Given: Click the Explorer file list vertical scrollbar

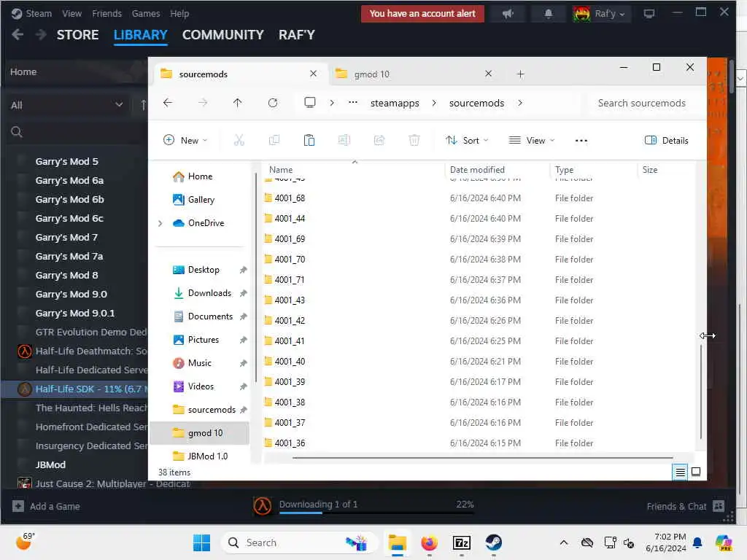Looking at the screenshot, I should coord(701,391).
